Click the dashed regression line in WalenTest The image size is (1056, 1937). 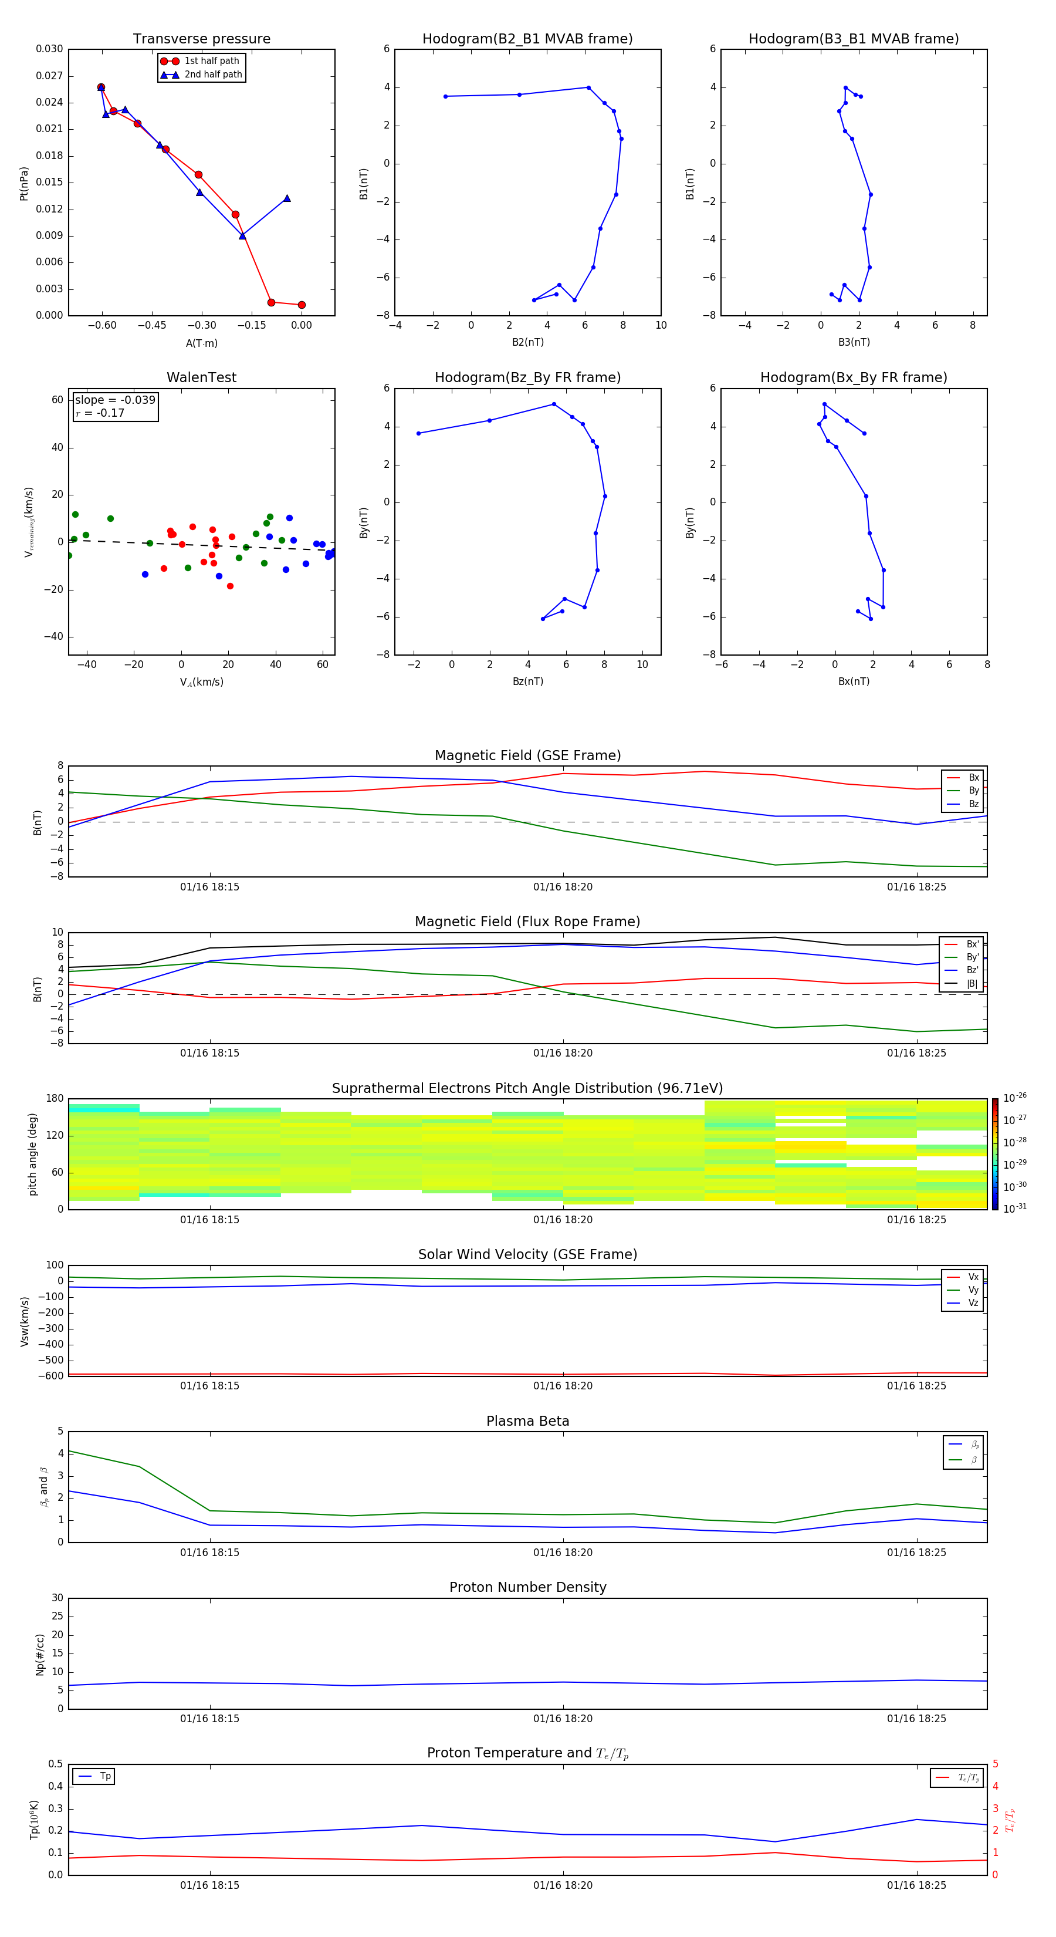point(201,544)
